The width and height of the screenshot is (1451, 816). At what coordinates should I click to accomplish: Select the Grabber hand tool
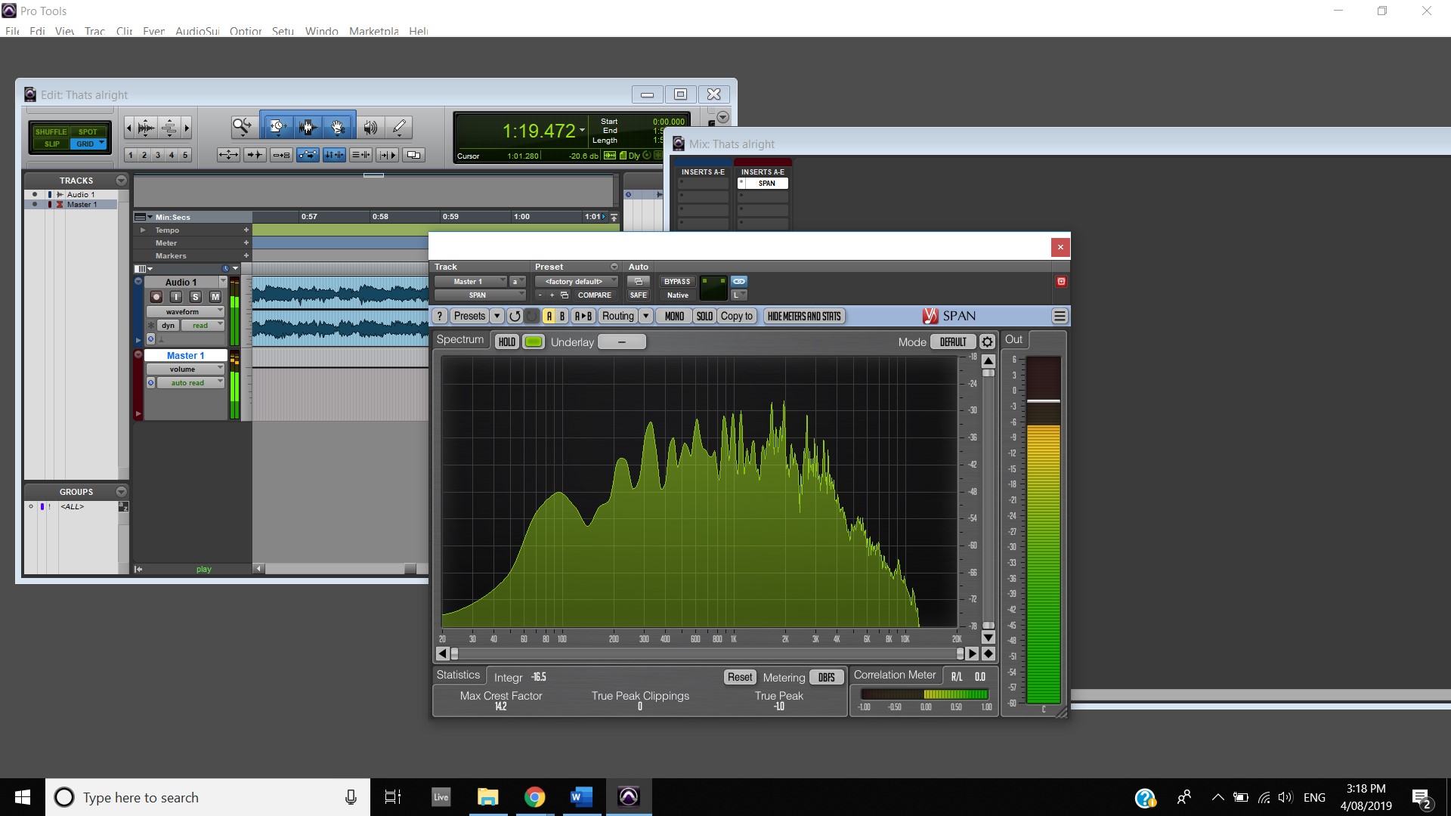point(338,127)
